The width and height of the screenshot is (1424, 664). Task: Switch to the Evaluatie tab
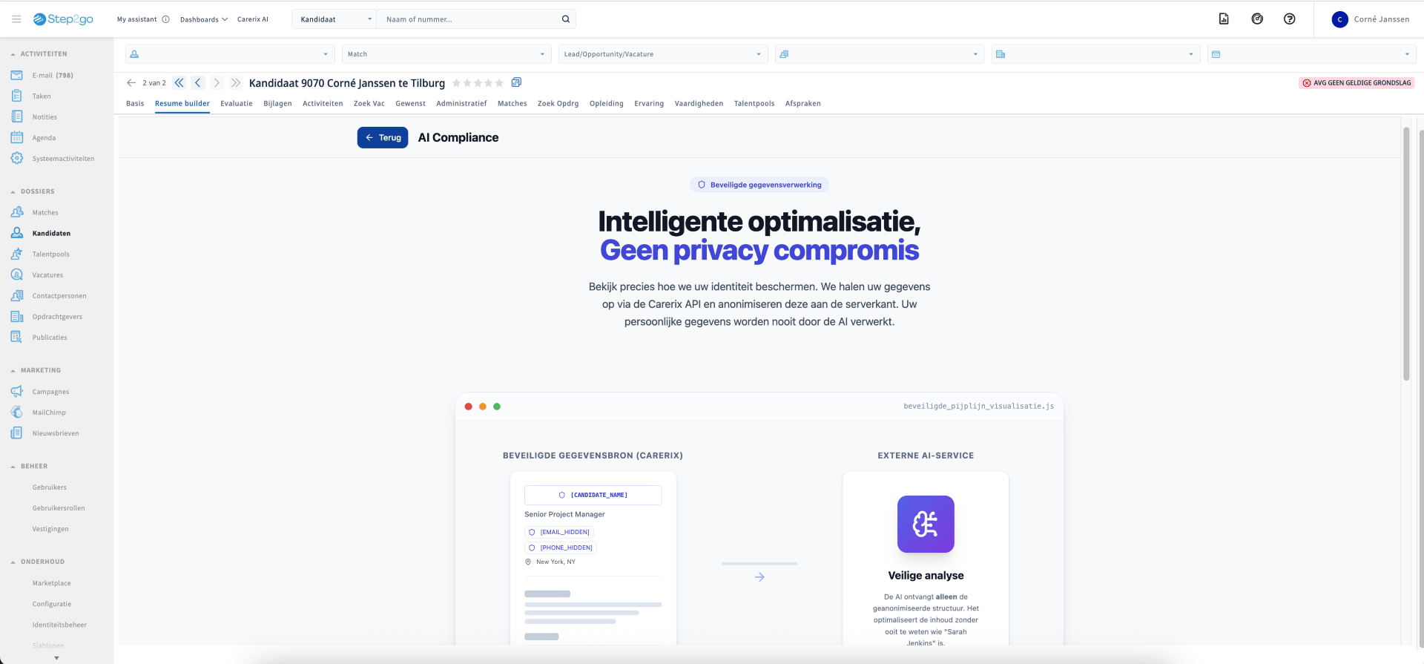click(236, 104)
